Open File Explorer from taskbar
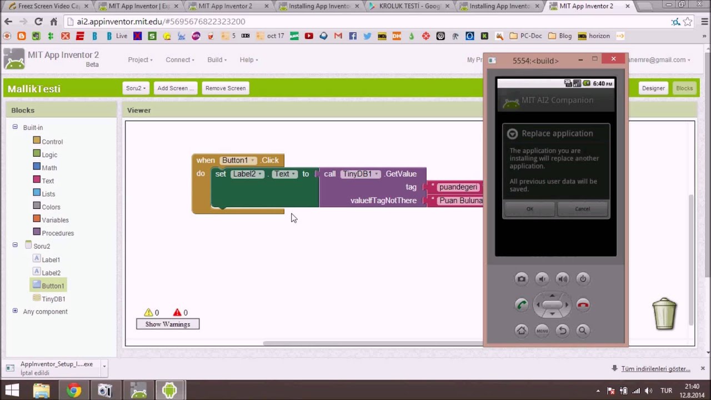711x400 pixels. 42,391
